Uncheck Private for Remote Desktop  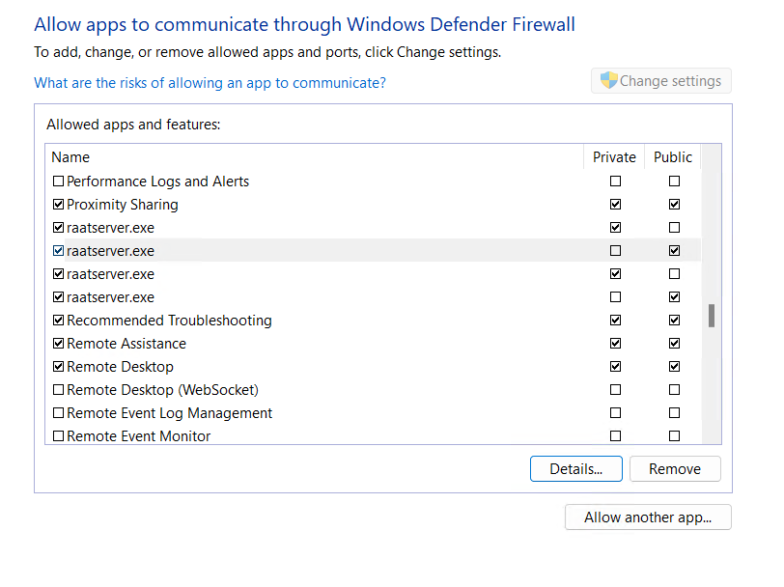(615, 367)
